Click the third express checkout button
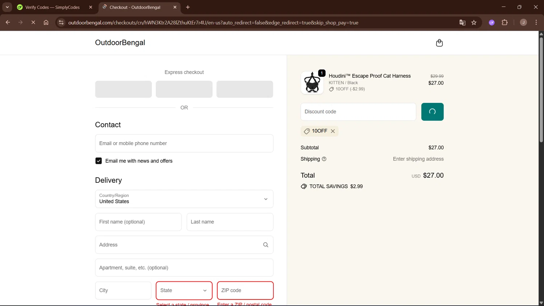 pos(245,89)
